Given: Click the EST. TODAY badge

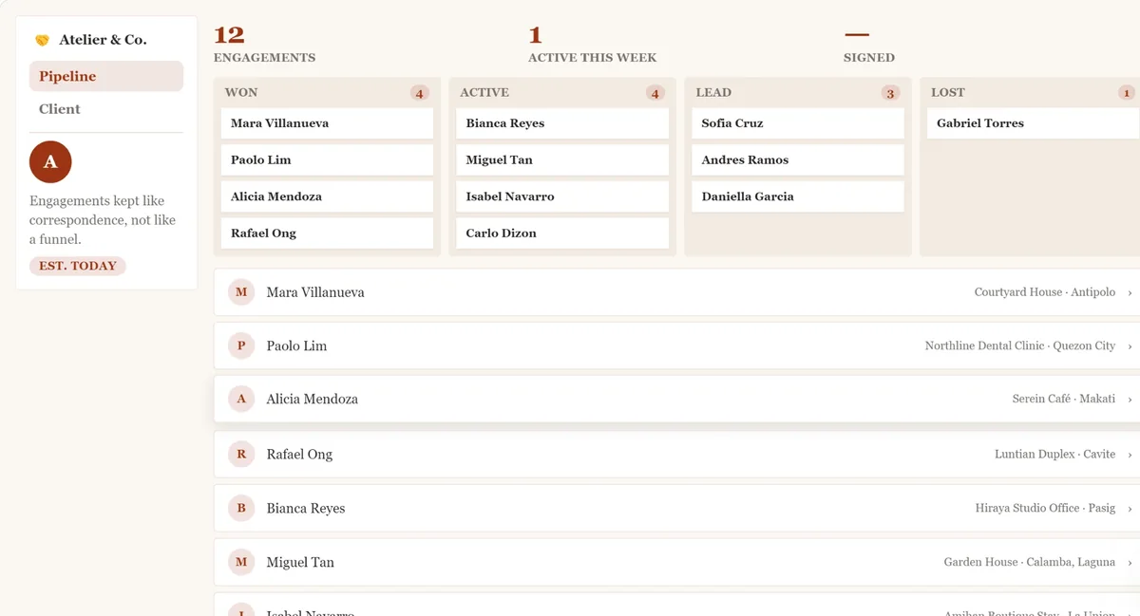Looking at the screenshot, I should pos(78,266).
